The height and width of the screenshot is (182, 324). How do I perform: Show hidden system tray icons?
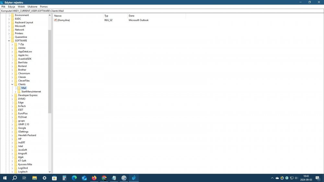point(272,178)
